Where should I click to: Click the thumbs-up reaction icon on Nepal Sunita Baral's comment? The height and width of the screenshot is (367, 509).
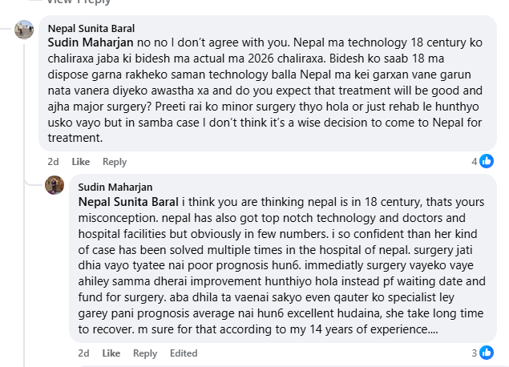[487, 161]
